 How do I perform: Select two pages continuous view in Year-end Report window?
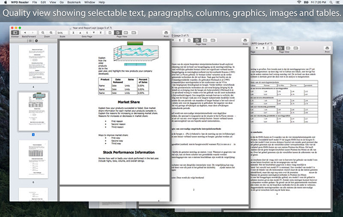coord(134,33)
